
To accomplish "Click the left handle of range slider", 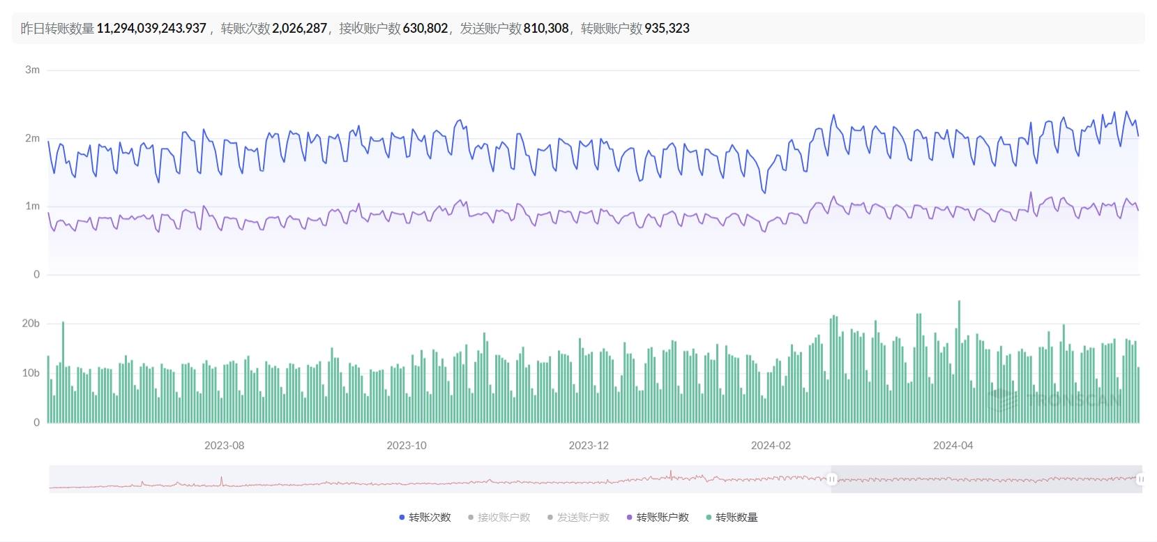I will [831, 479].
